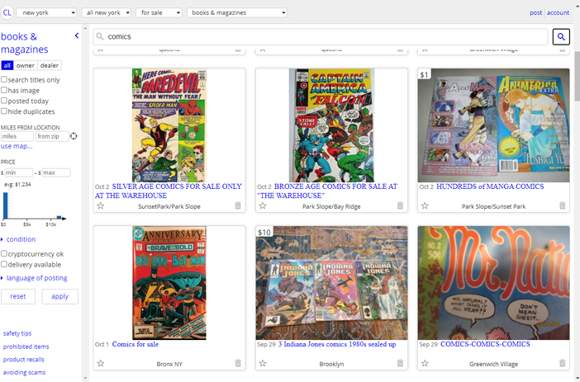
Task: Open the for sale section dropdown
Action: click(159, 12)
